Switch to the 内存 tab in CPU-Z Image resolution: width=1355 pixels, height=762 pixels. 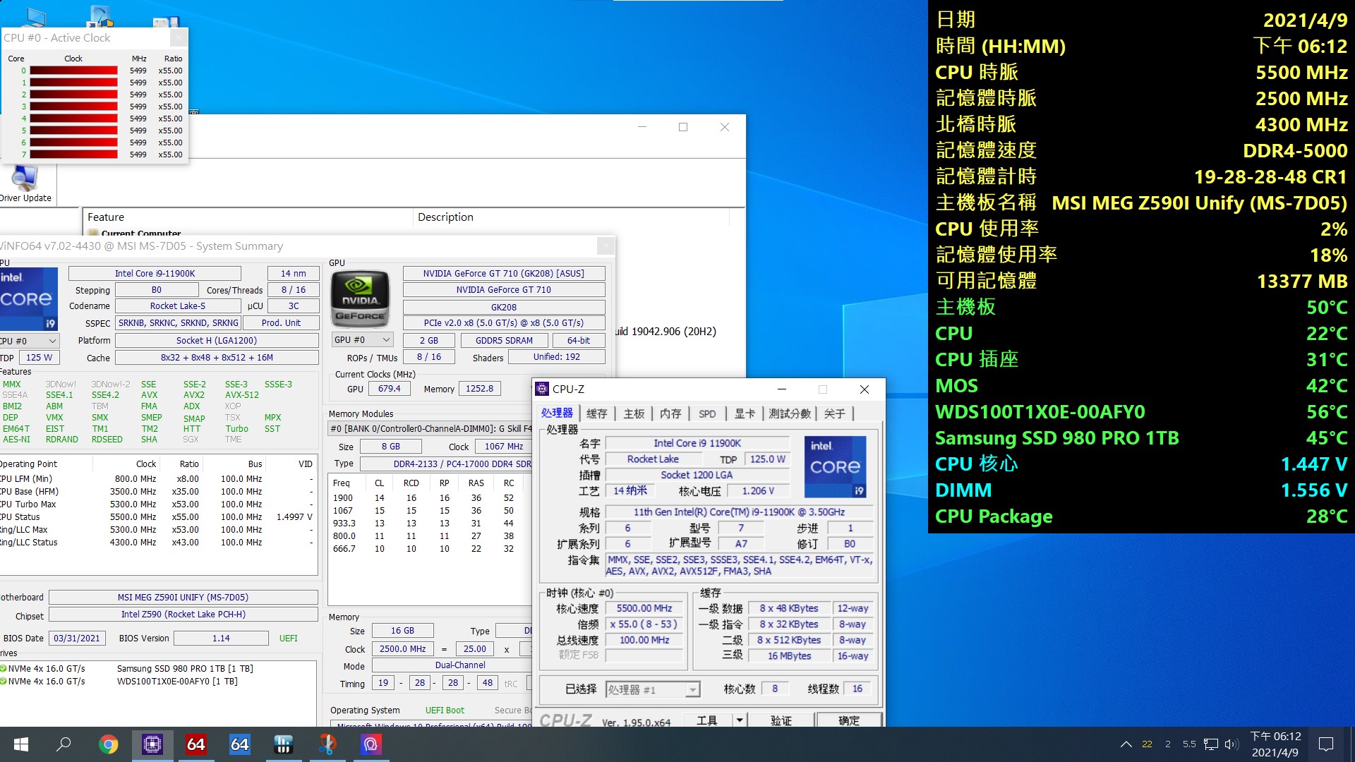coord(670,413)
